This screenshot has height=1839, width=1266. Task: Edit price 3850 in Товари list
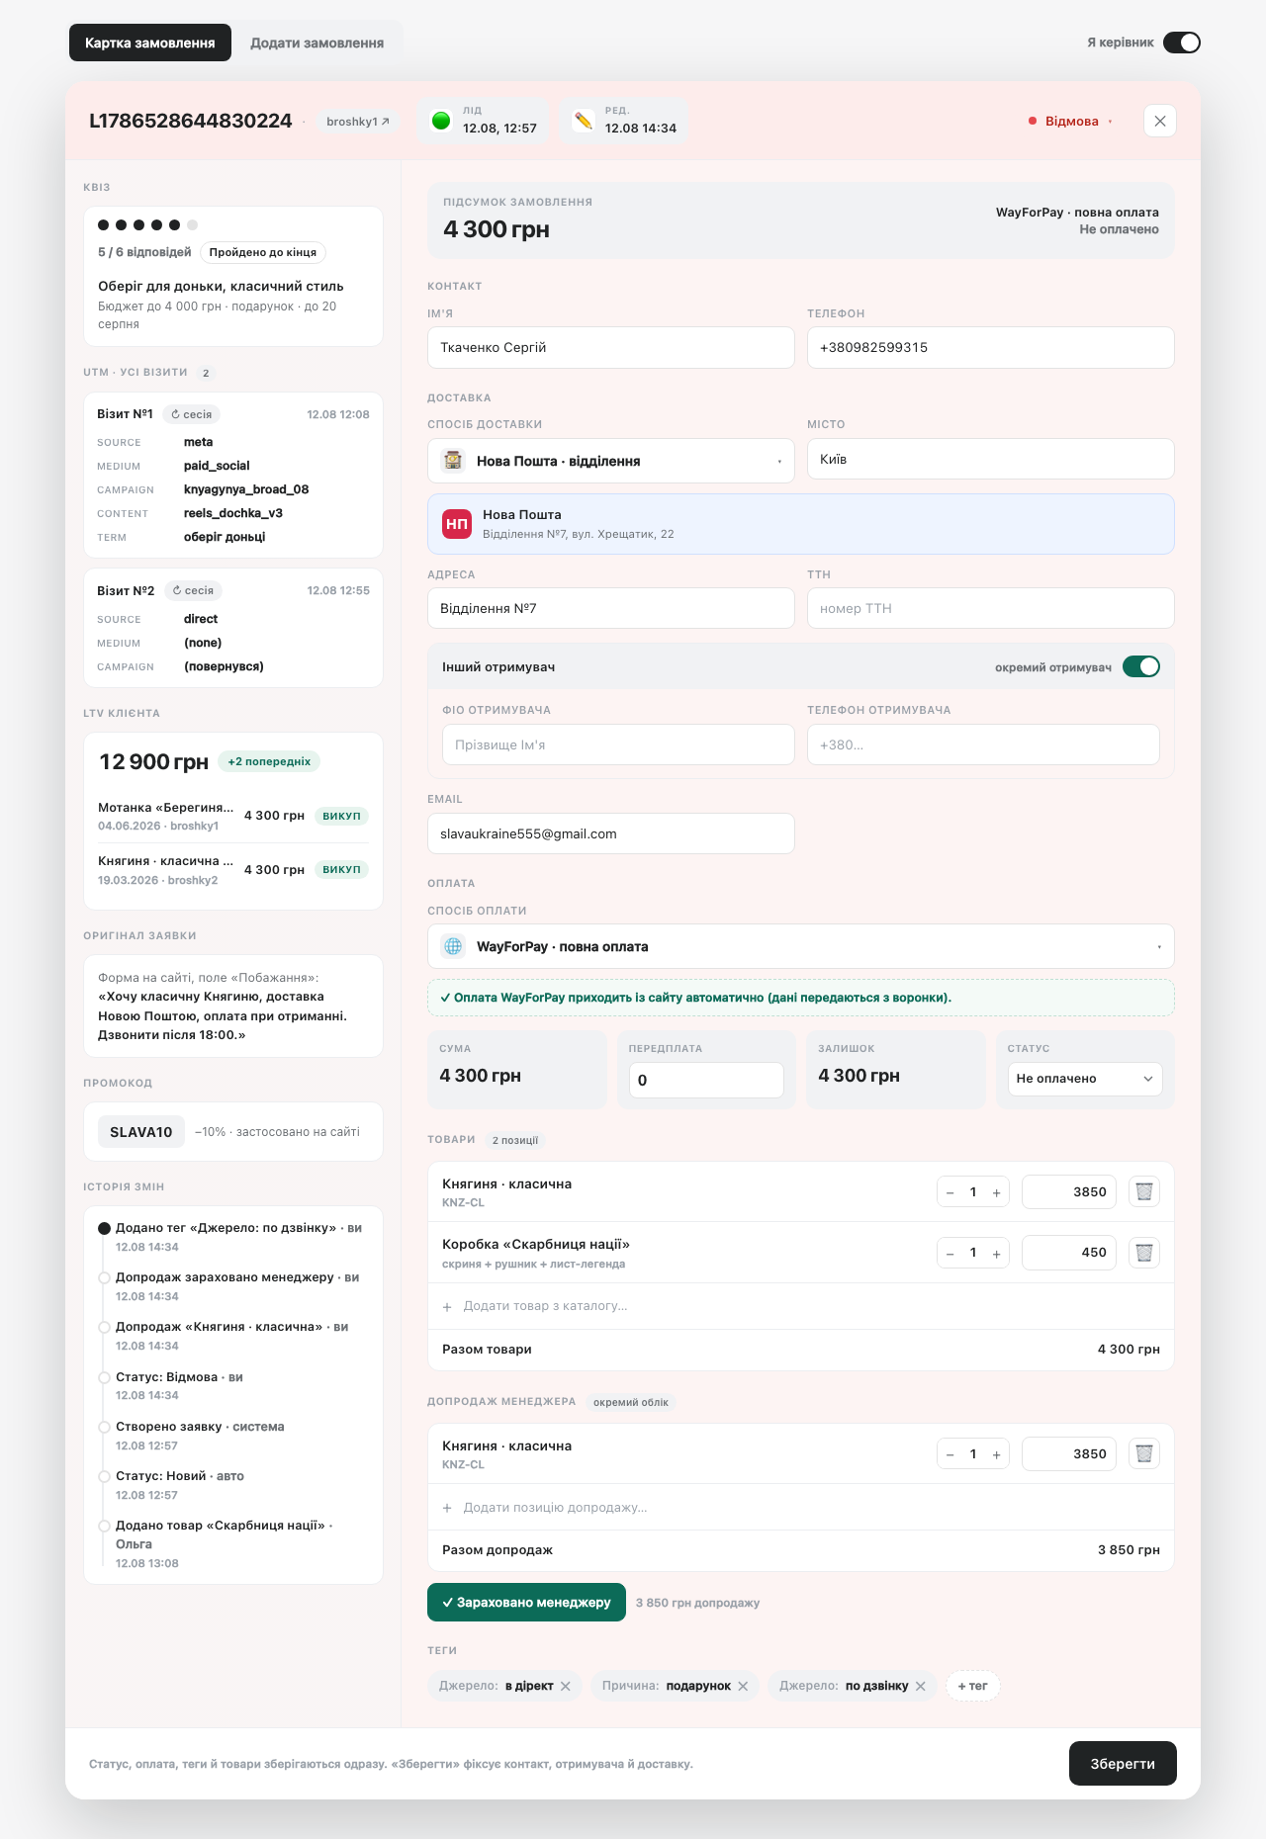click(x=1069, y=1192)
